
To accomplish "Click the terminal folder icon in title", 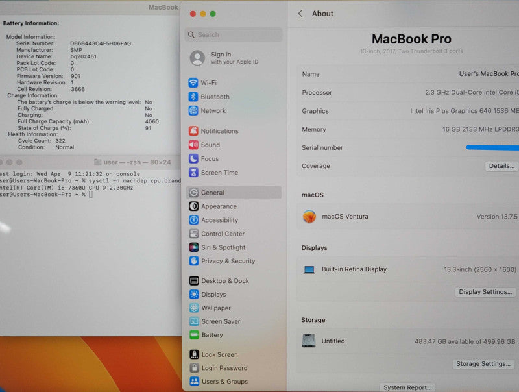I will [98, 162].
